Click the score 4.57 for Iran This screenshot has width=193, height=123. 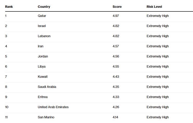coord(116,46)
